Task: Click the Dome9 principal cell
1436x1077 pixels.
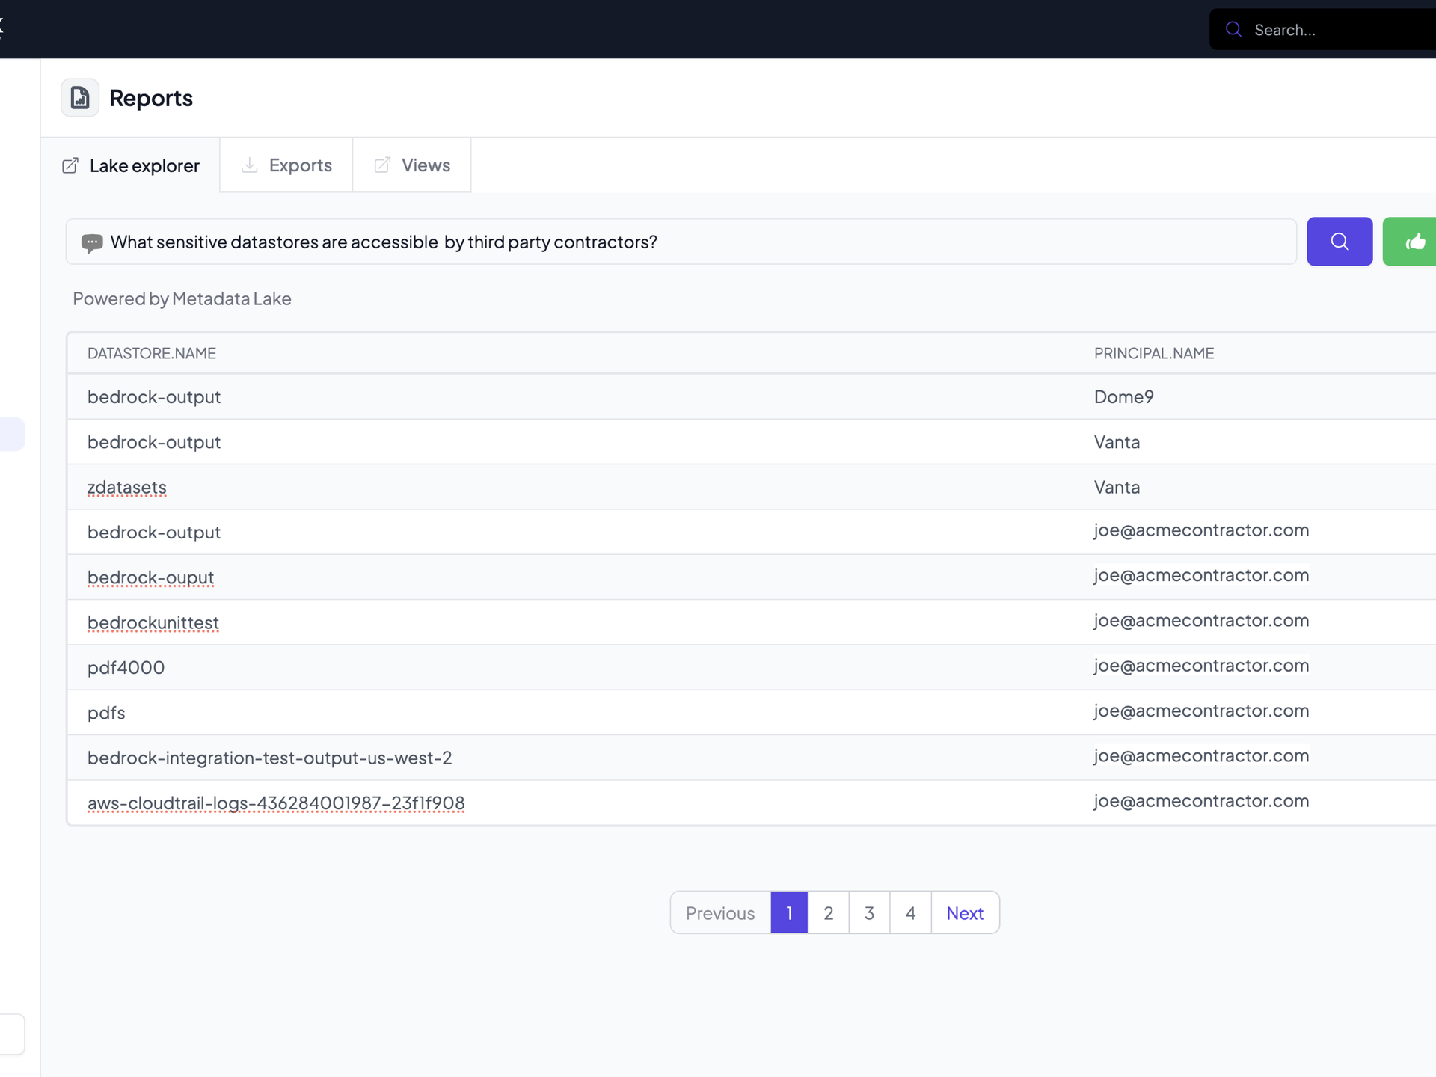Action: pyautogui.click(x=1124, y=397)
